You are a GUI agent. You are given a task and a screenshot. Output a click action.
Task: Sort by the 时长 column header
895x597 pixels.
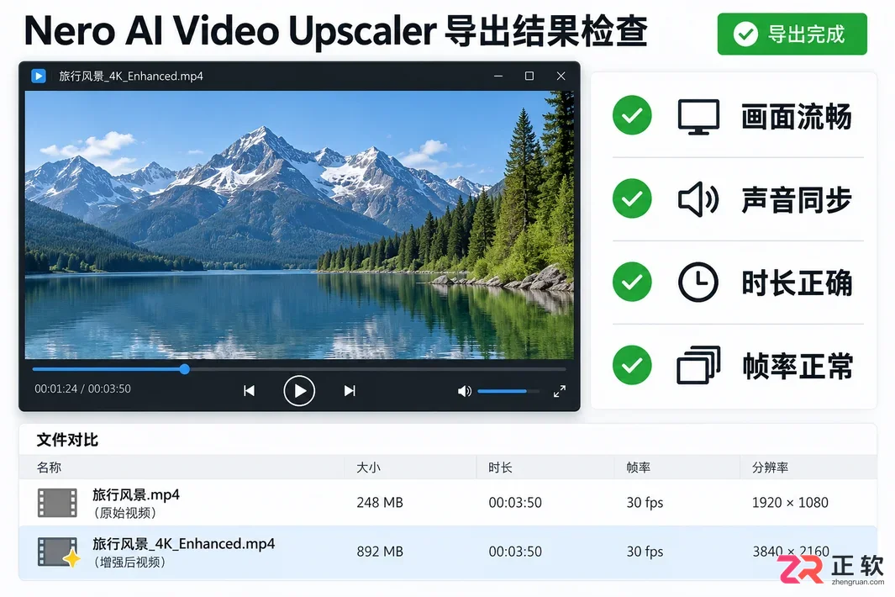point(500,468)
